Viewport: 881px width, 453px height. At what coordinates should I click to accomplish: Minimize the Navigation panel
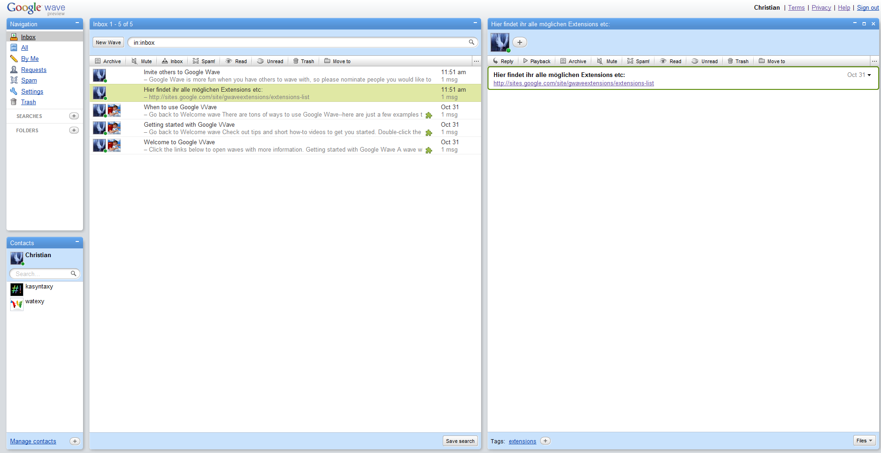77,23
